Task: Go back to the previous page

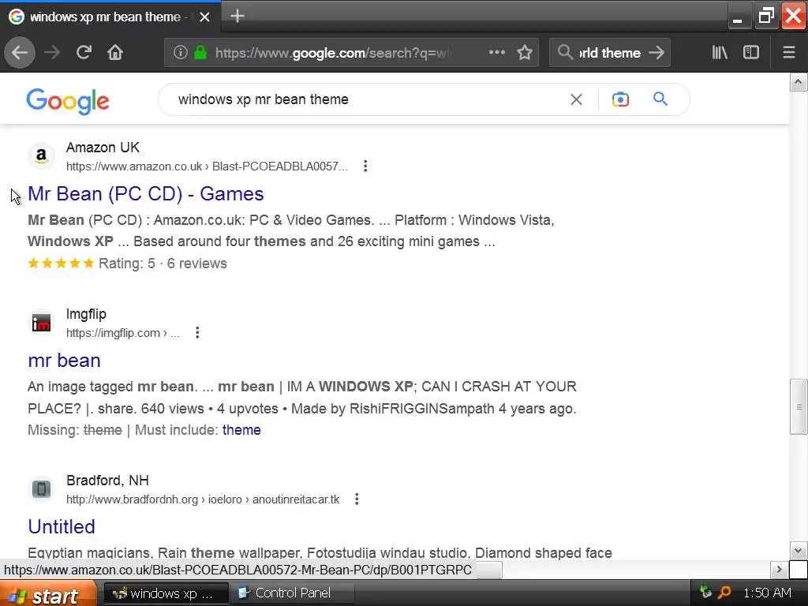Action: [x=20, y=53]
